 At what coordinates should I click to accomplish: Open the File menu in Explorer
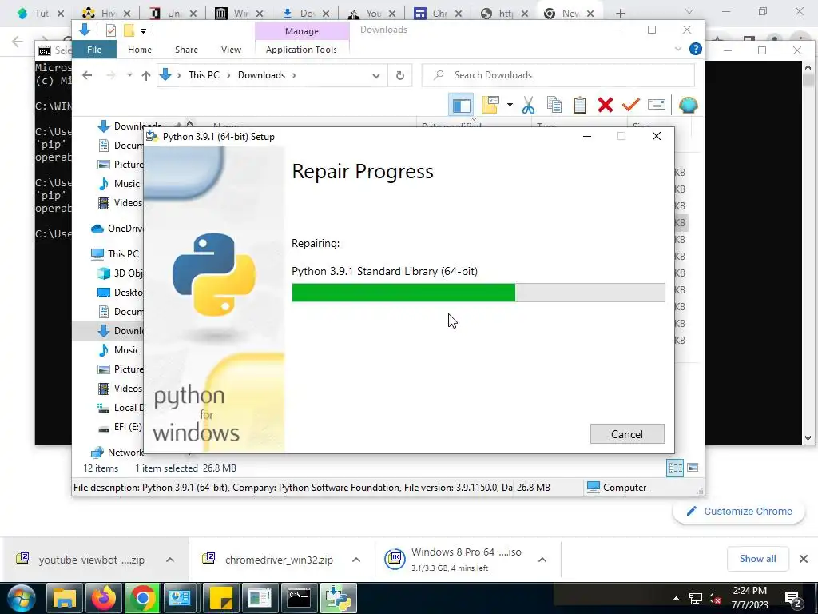point(94,50)
